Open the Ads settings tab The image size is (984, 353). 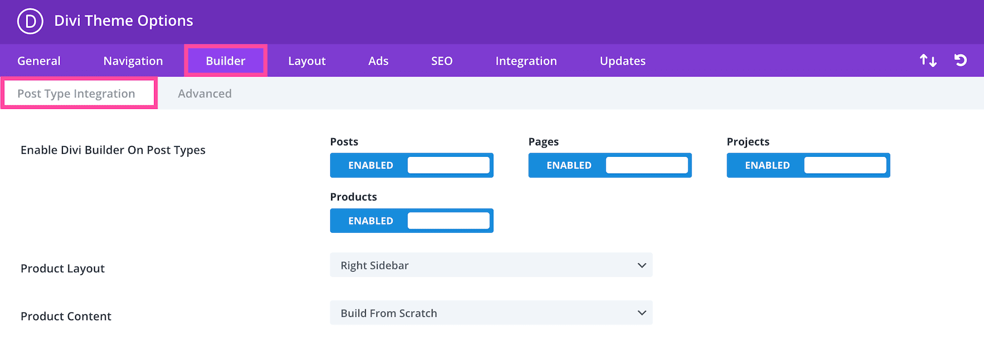point(378,61)
